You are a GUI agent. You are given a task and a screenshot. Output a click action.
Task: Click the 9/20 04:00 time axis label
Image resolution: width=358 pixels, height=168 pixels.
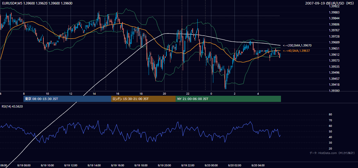(x=258, y=165)
